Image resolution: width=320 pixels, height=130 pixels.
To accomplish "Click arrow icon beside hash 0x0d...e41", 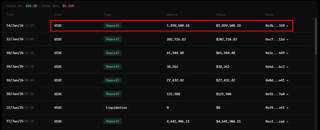I will pyautogui.click(x=287, y=80).
